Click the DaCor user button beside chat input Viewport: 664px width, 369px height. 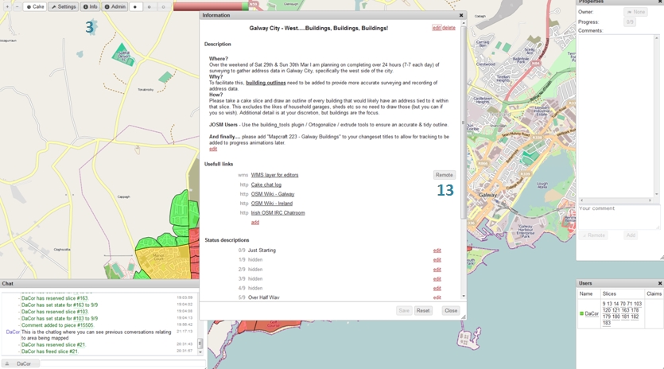point(21,363)
